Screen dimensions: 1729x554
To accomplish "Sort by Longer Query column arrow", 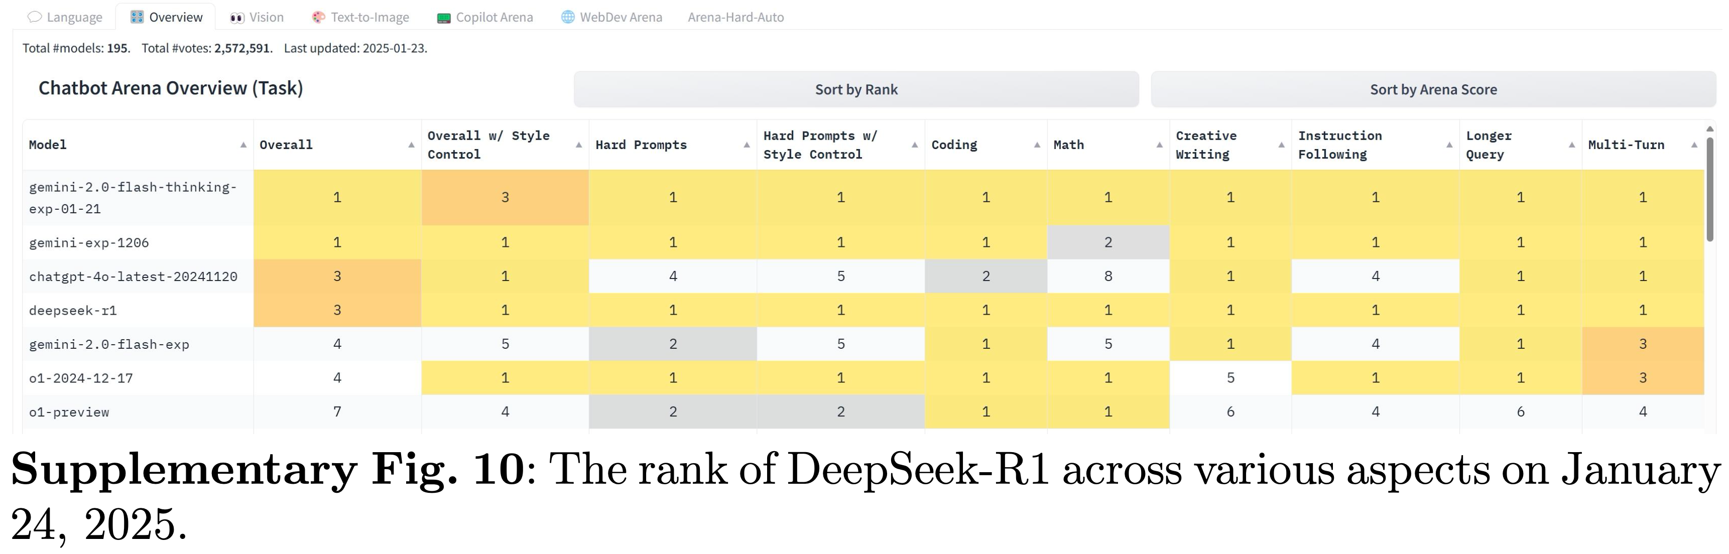I will coord(1571,145).
